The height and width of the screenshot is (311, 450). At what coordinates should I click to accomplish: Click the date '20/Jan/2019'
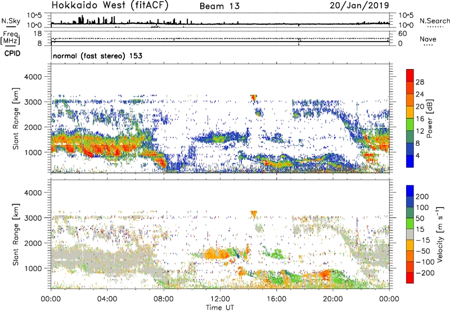(x=359, y=6)
